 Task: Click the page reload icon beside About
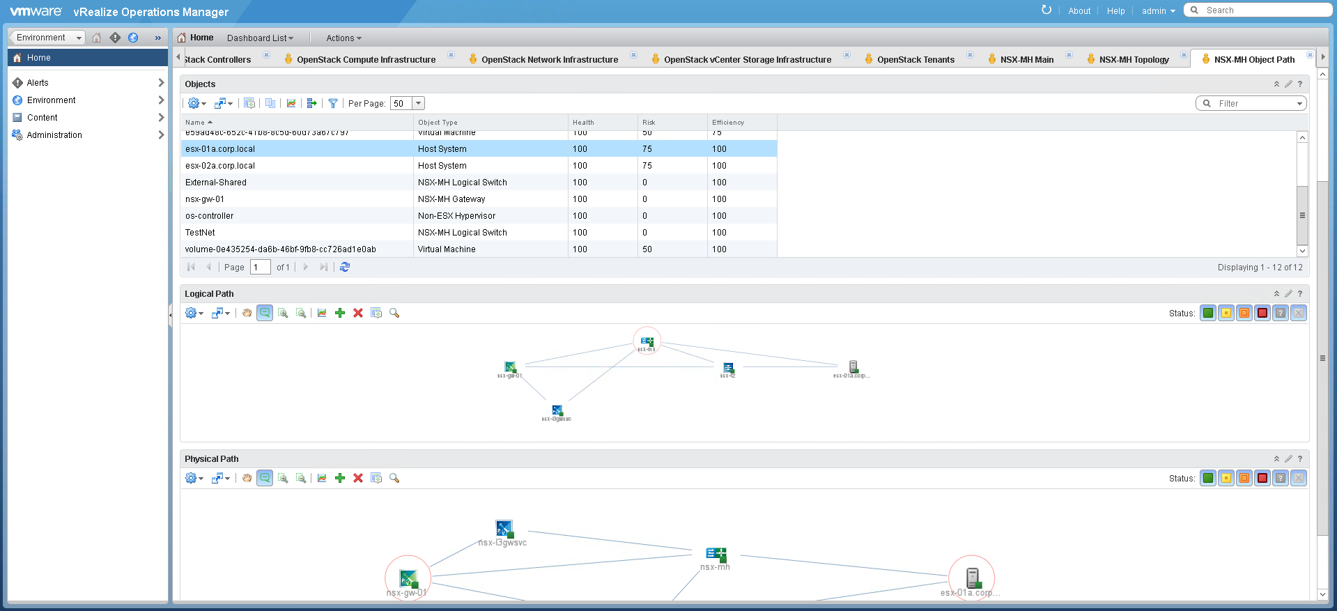(1046, 10)
